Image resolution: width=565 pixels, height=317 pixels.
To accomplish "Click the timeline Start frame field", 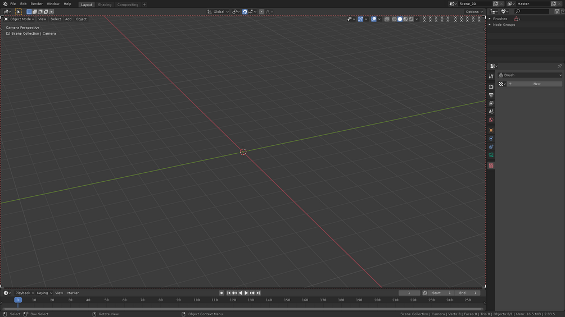I will [x=441, y=293].
